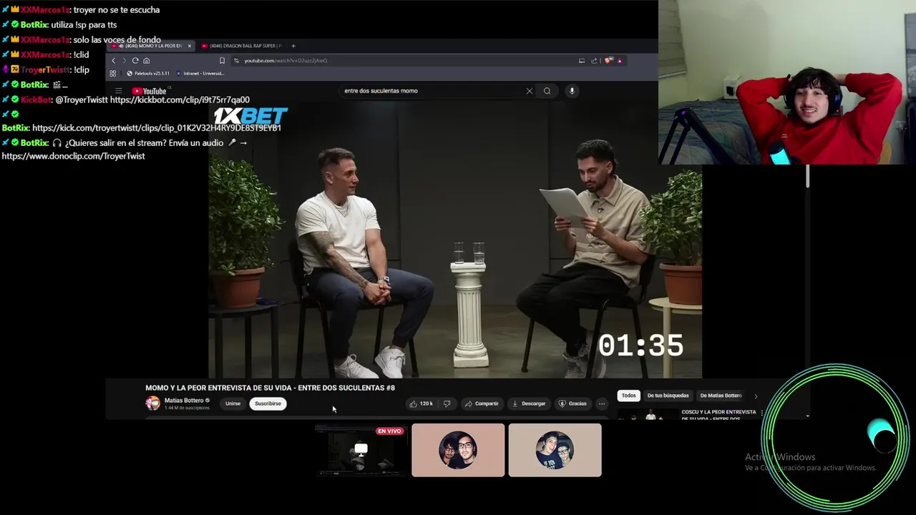Open the options dots beside the COSCU video
This screenshot has width=916, height=515.
coord(761,413)
